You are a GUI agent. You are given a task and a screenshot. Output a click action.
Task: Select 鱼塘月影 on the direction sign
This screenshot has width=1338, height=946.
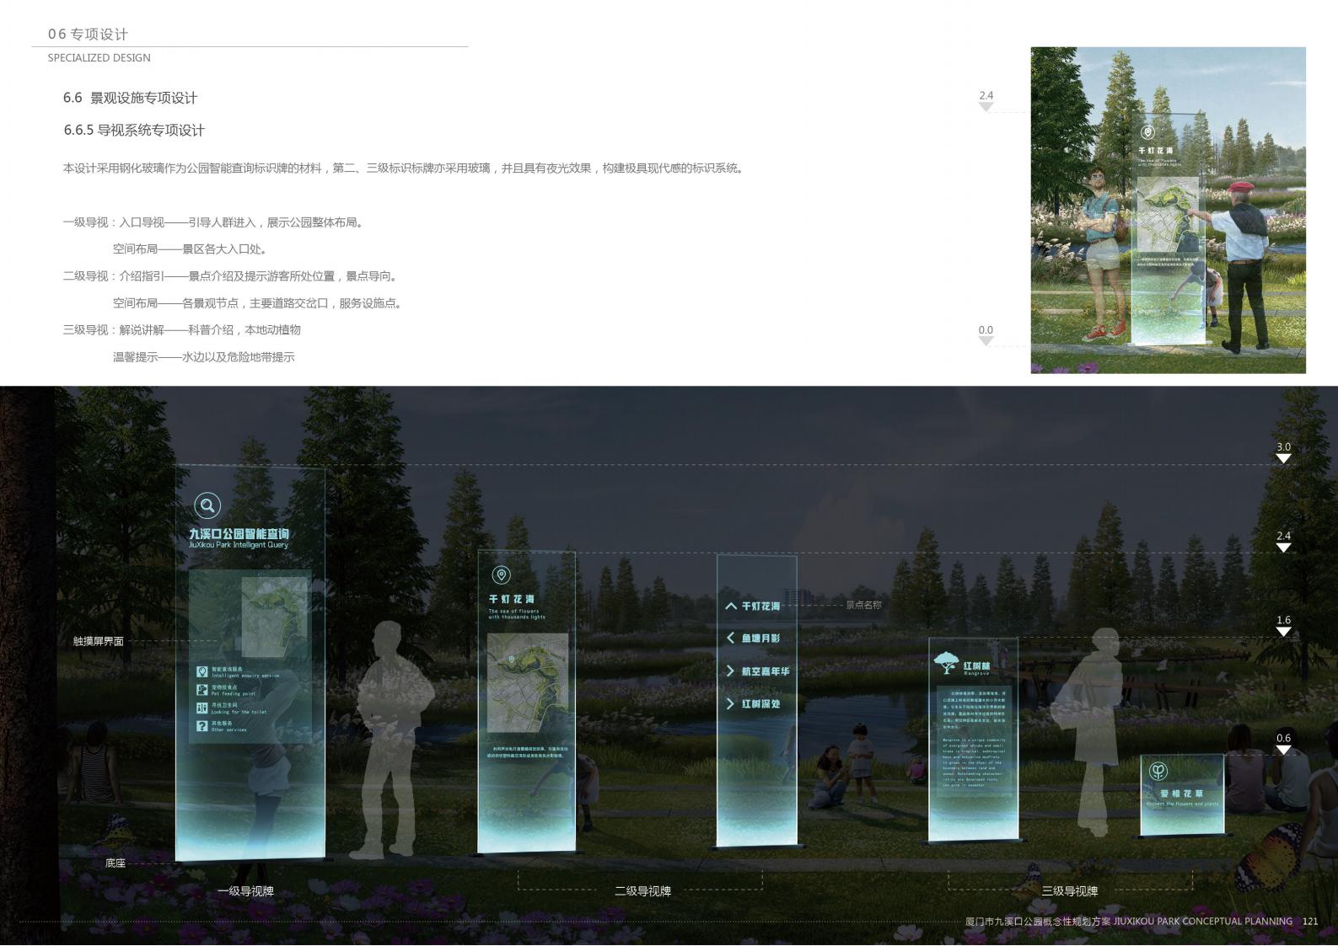[x=760, y=638]
